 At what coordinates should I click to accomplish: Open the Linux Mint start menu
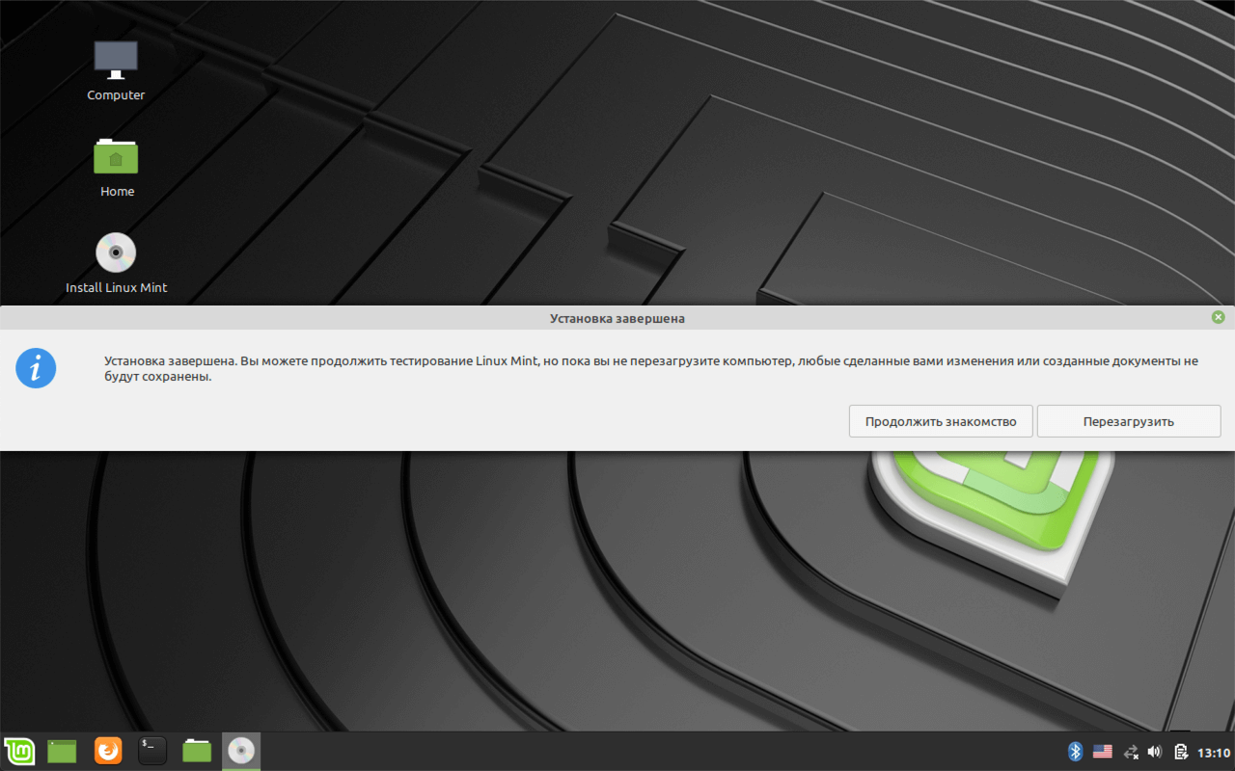[x=19, y=751]
